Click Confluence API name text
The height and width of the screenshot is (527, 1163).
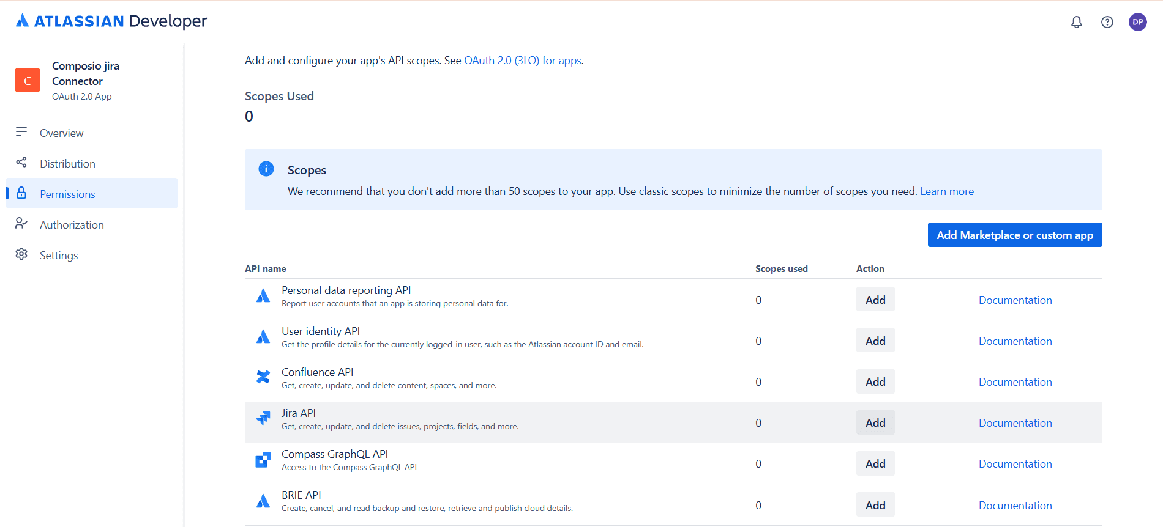coord(317,372)
